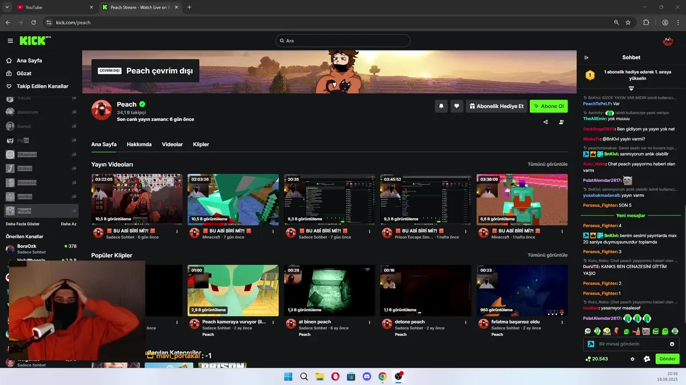Viewport: 686px width, 385px height.
Task: Click browser back arrow
Action: click(x=8, y=22)
